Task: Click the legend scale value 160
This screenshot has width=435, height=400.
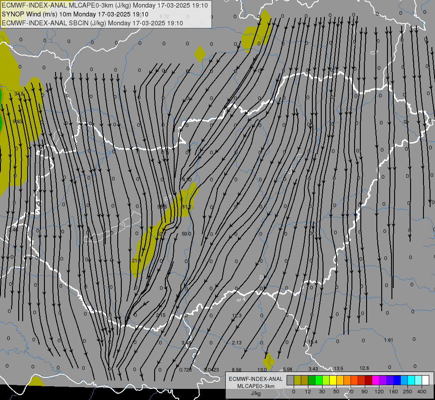Action: coord(393,392)
